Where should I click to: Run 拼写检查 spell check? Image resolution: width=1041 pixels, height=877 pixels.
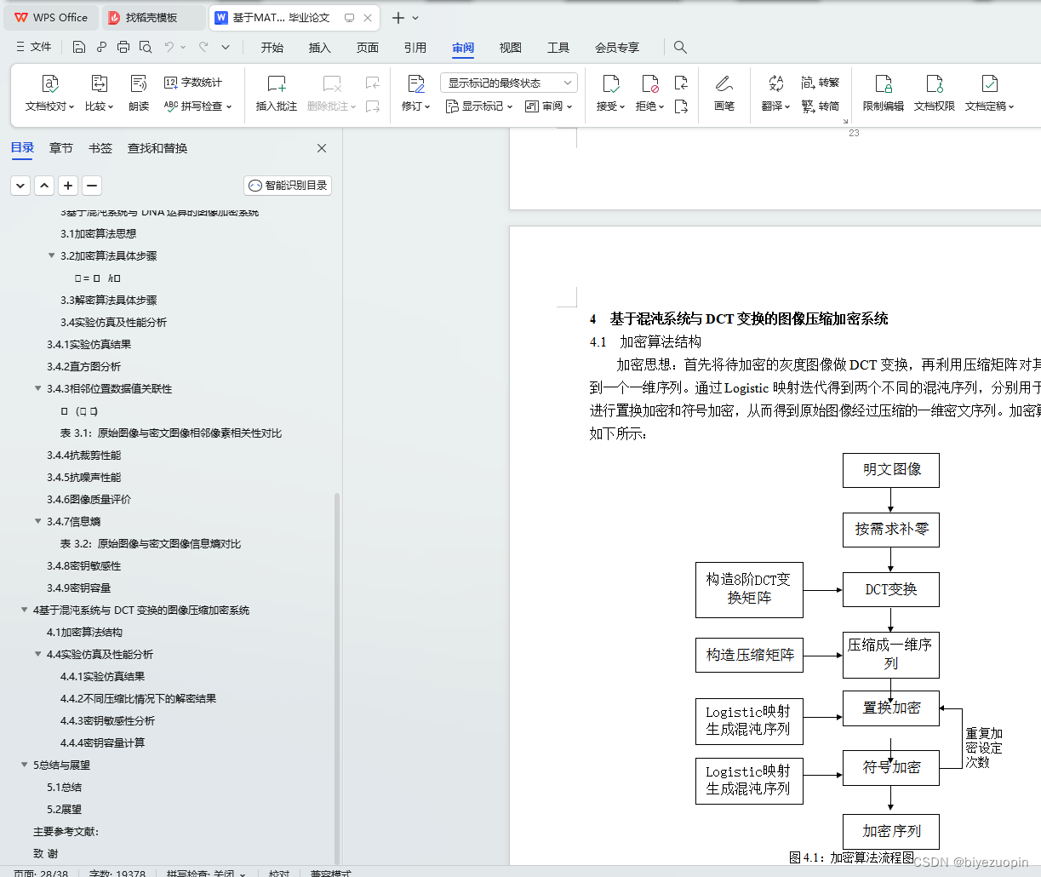197,106
